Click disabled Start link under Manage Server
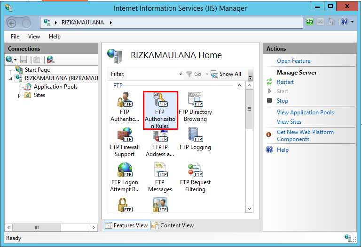This screenshot has width=362, height=247. point(283,91)
